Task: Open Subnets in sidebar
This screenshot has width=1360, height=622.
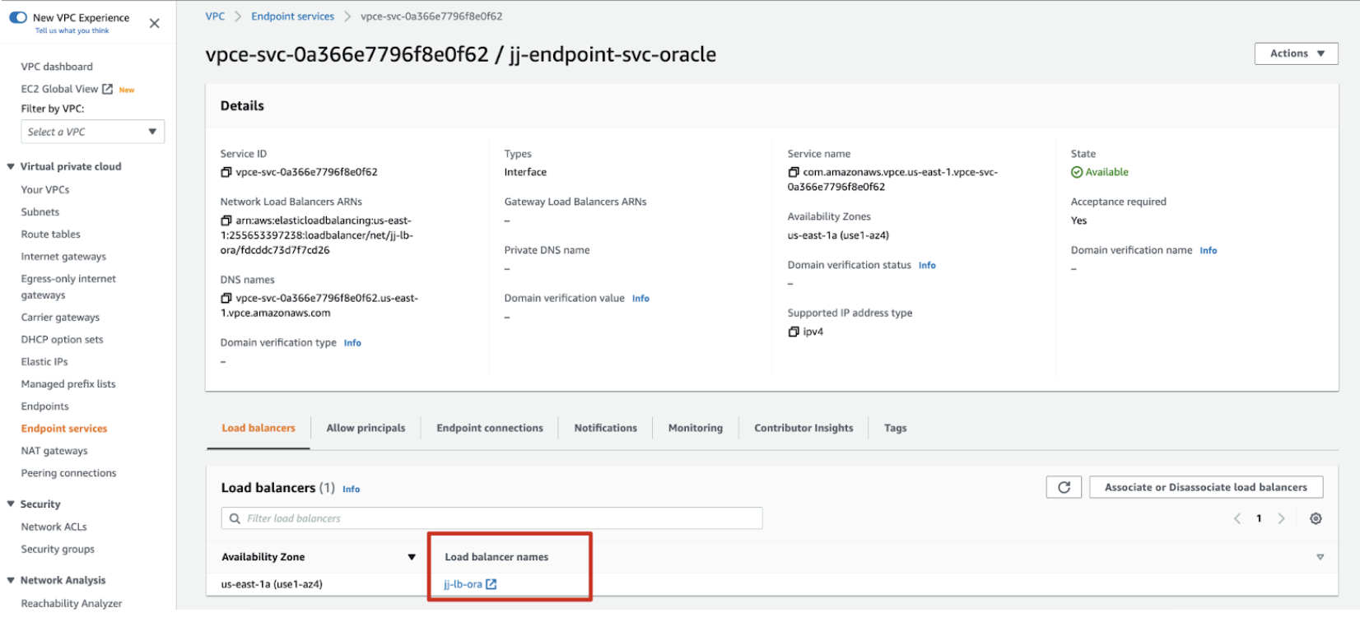Action: [x=40, y=212]
